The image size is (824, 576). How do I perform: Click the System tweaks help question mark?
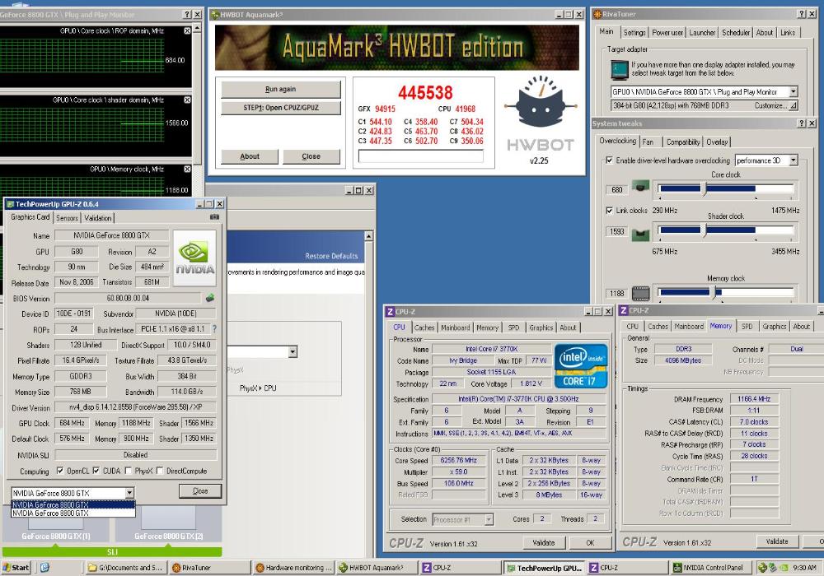point(802,123)
